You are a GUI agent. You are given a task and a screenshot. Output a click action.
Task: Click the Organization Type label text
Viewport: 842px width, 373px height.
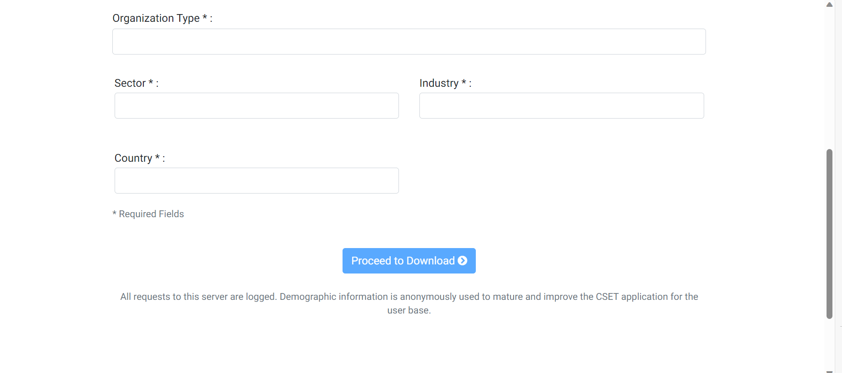(156, 18)
